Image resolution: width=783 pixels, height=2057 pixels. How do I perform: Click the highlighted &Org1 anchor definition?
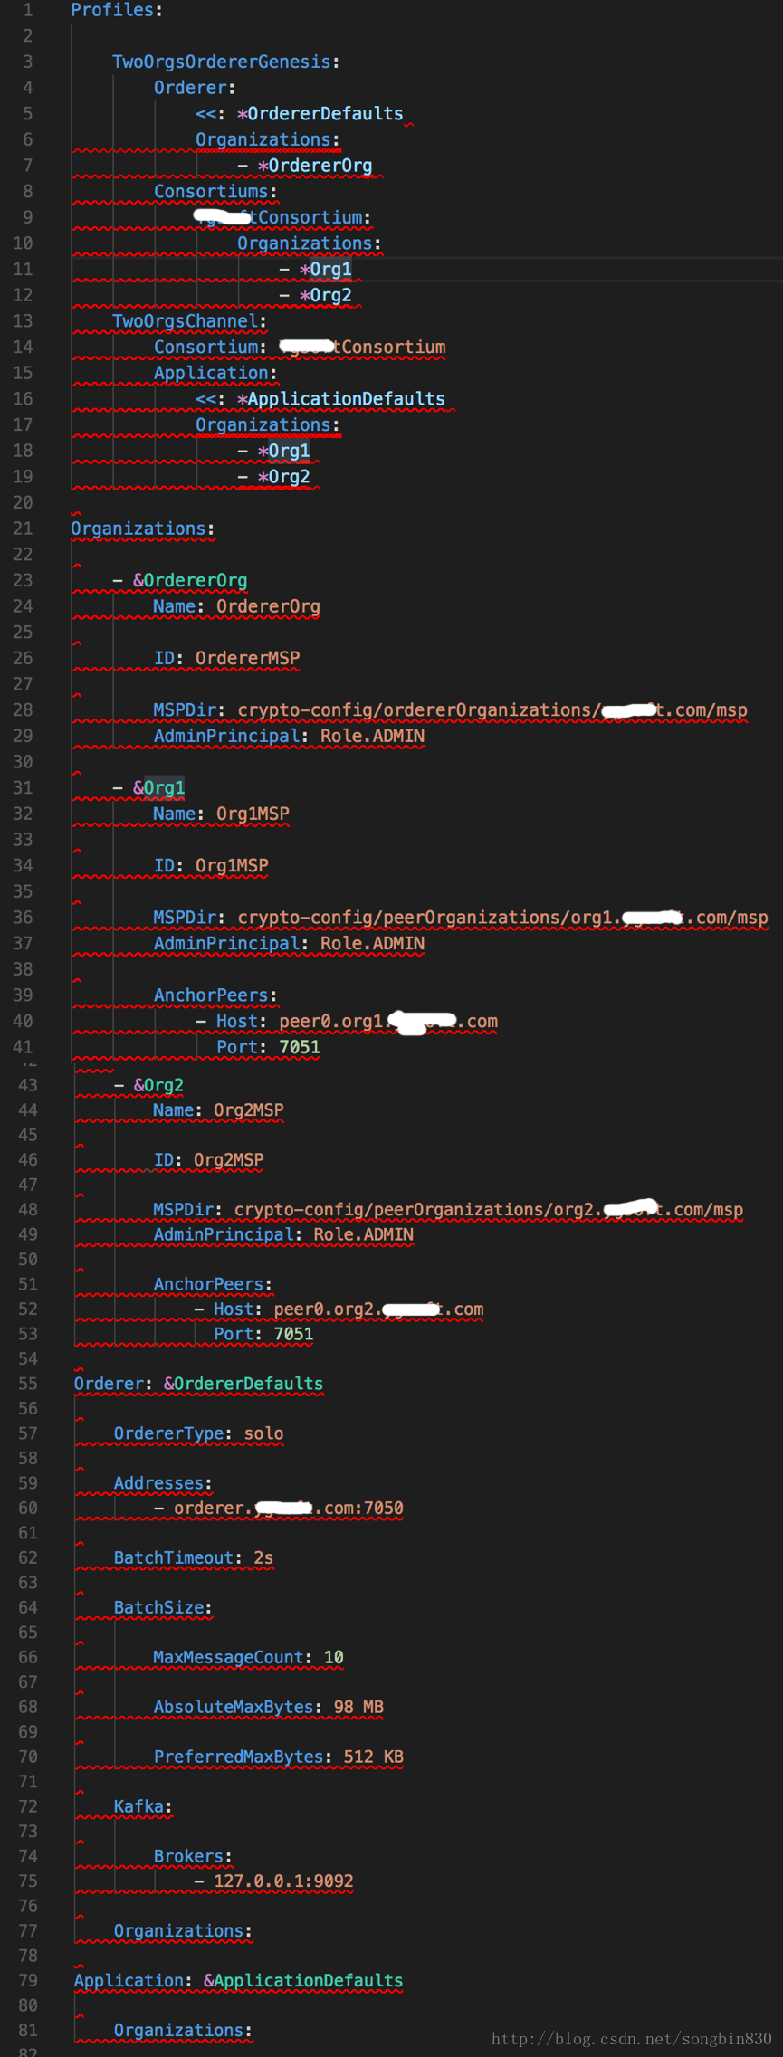pyautogui.click(x=159, y=788)
